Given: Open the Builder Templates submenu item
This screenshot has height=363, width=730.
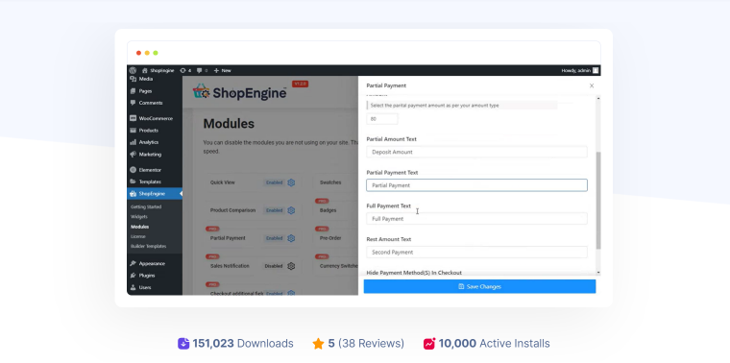Looking at the screenshot, I should pos(149,246).
